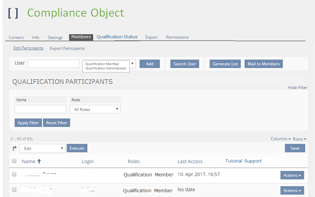
Task: Check the first participant row checkbox
Action: pos(14,175)
